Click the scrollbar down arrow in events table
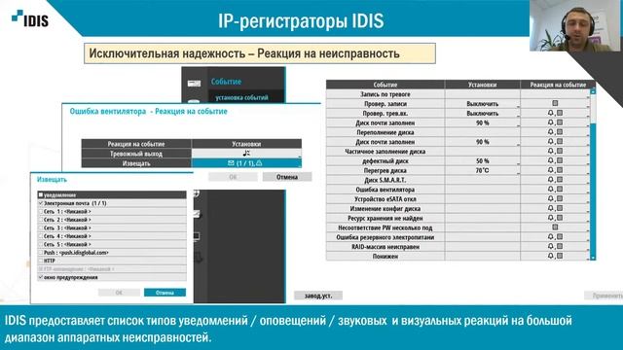The width and height of the screenshot is (623, 350). point(593,258)
